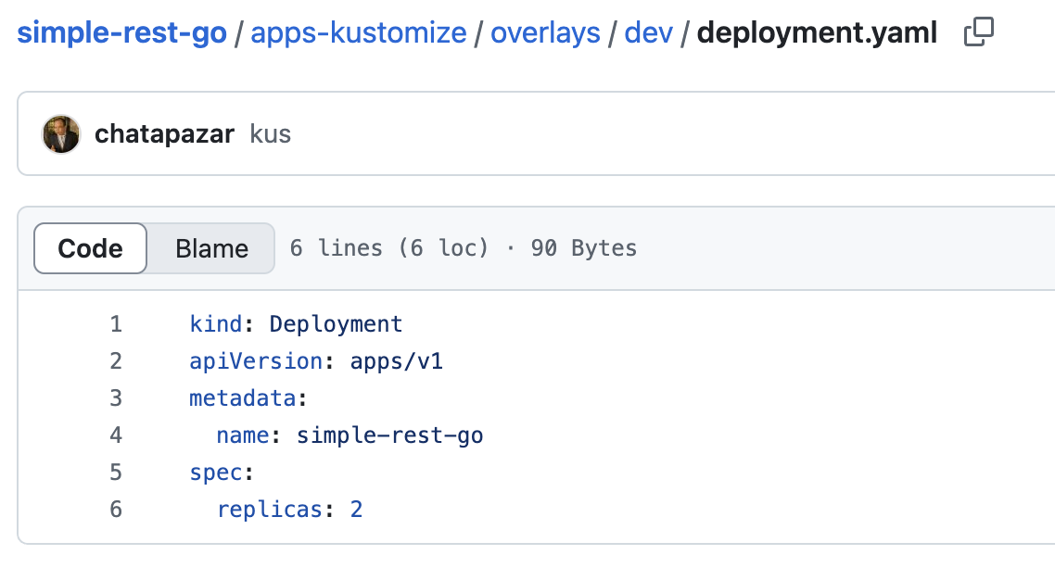Switch to the Blame tab
Screen dimensions: 1055x580
tap(212, 248)
